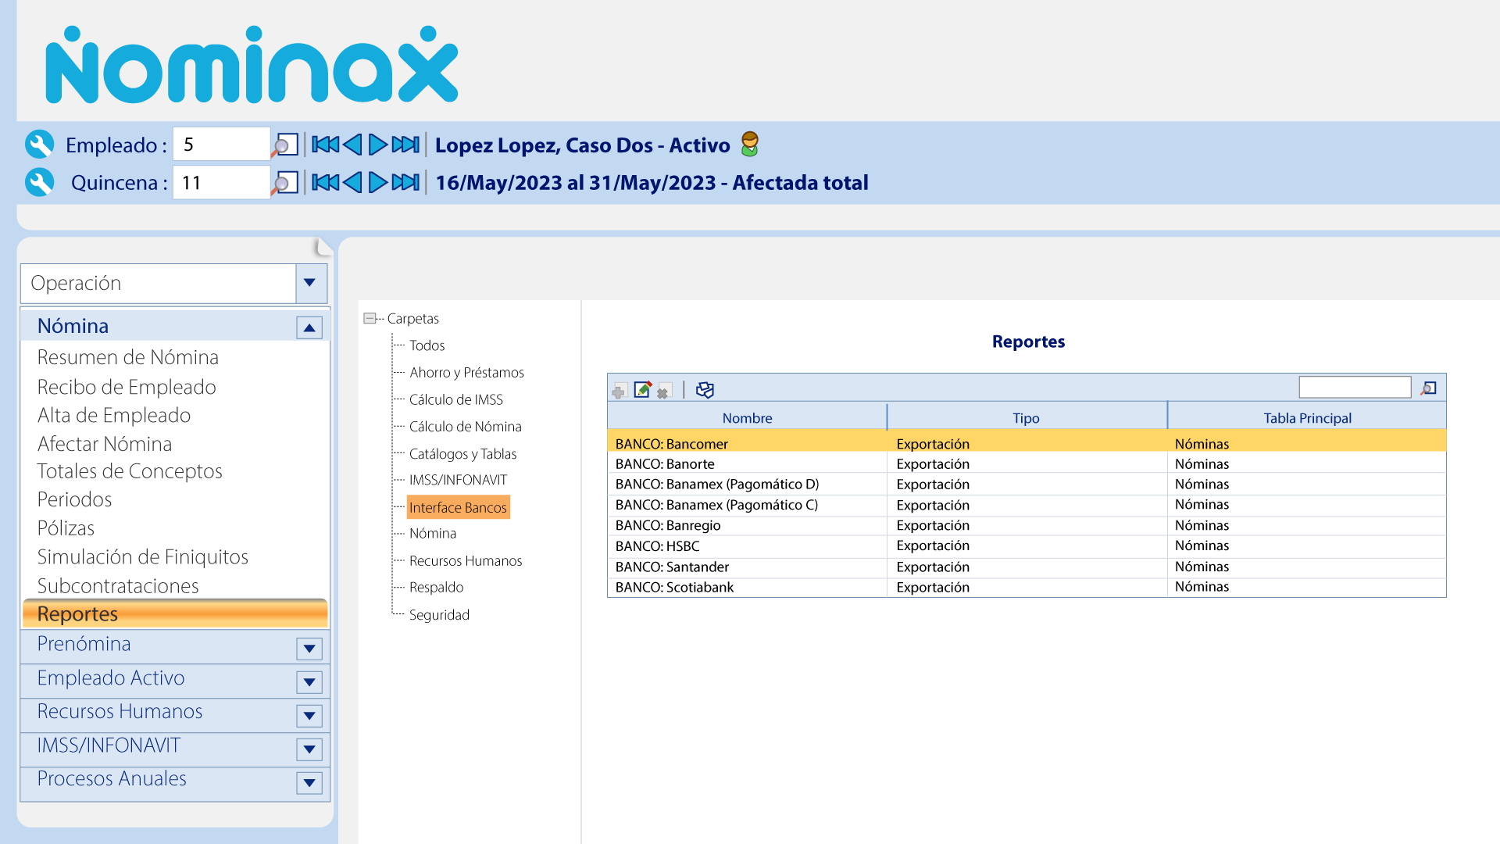
Task: Click the employee search magnifier icon
Action: point(285,144)
